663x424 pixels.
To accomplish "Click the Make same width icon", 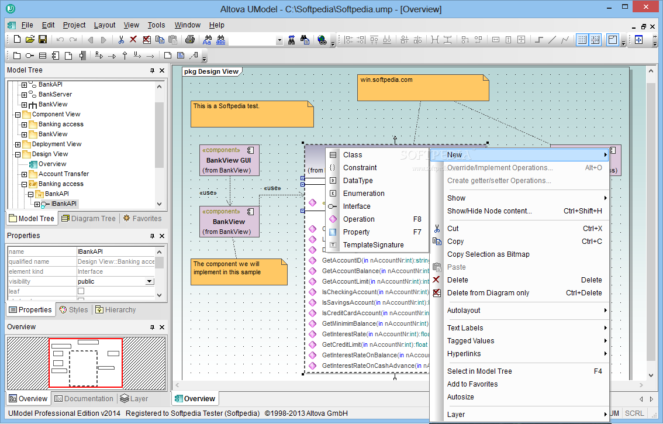I will click(496, 40).
